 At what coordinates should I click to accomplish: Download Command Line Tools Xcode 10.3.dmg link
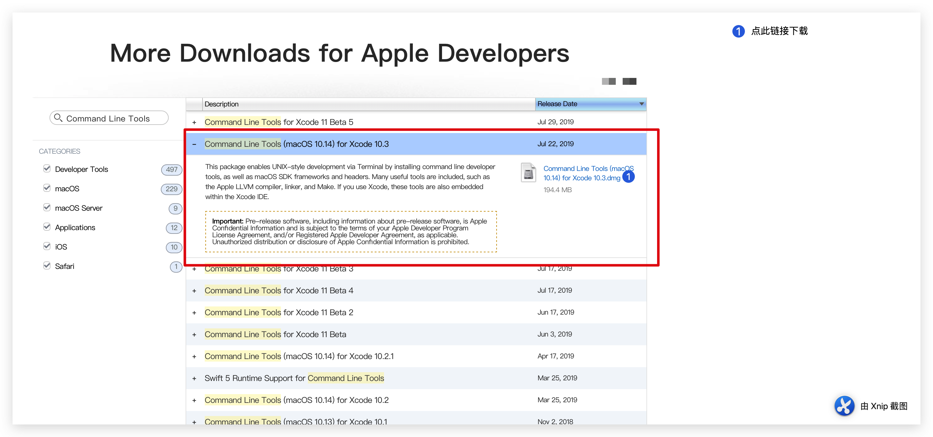(588, 173)
